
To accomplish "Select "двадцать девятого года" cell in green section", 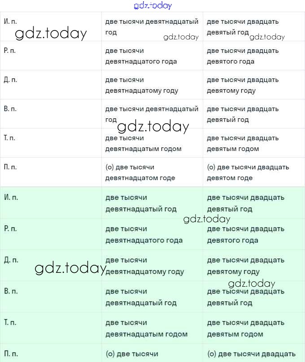I will [x=245, y=234].
